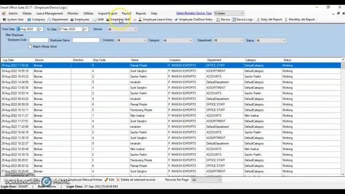This screenshot has width=345, height=194.
Task: Sort by the Device column header
Action: (52, 60)
